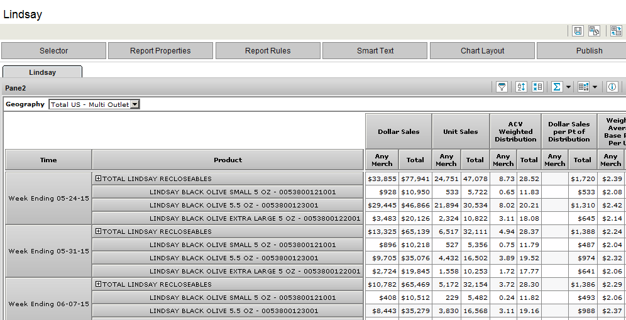Image resolution: width=626 pixels, height=320 pixels.
Task: Click the swap layout icon in top toolbar
Action: [x=615, y=31]
